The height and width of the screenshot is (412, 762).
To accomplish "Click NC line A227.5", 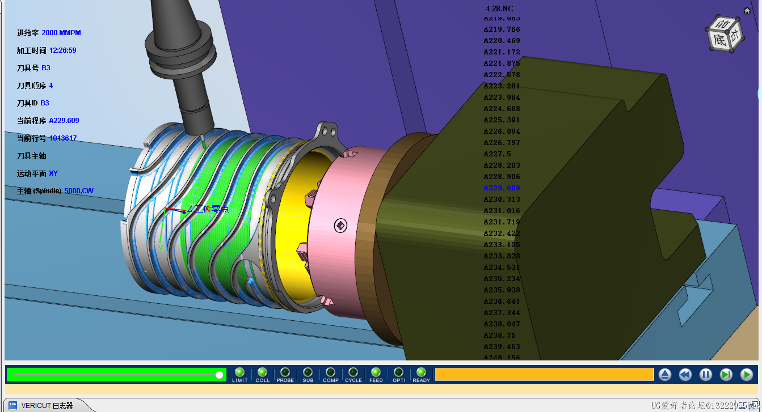I will (x=497, y=154).
